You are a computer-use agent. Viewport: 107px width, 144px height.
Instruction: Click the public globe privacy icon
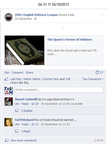click(x=35, y=19)
